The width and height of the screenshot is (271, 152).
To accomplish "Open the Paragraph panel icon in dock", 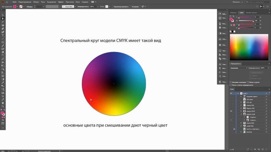I will 220,68.
